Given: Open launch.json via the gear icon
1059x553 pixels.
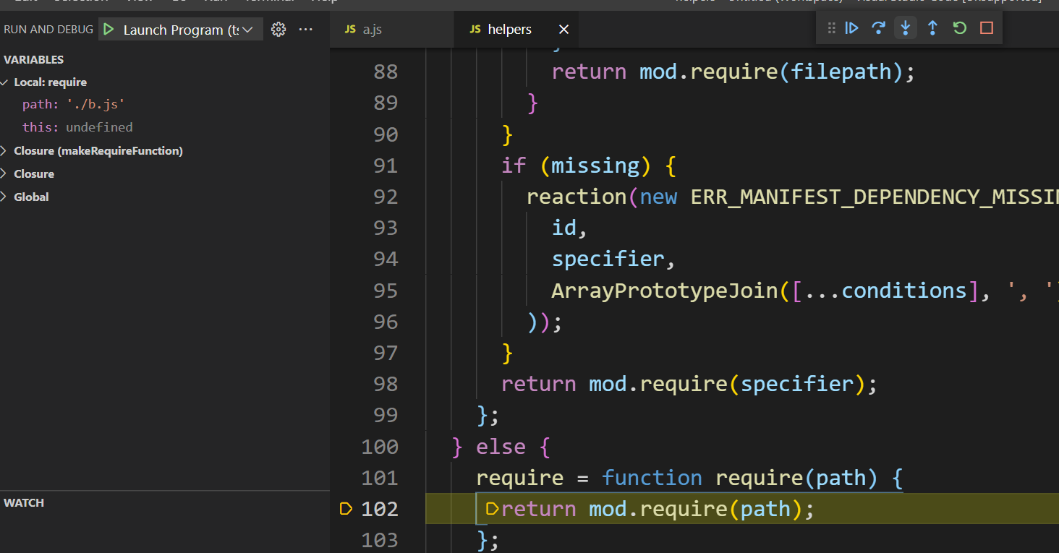Looking at the screenshot, I should [278, 30].
